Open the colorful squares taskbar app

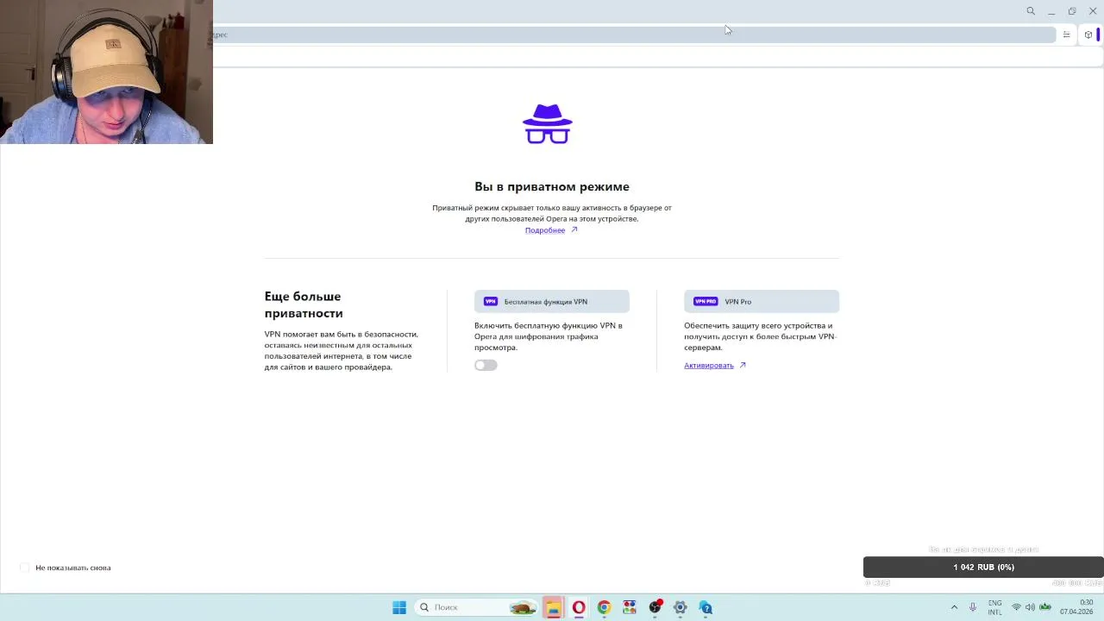[x=630, y=607]
